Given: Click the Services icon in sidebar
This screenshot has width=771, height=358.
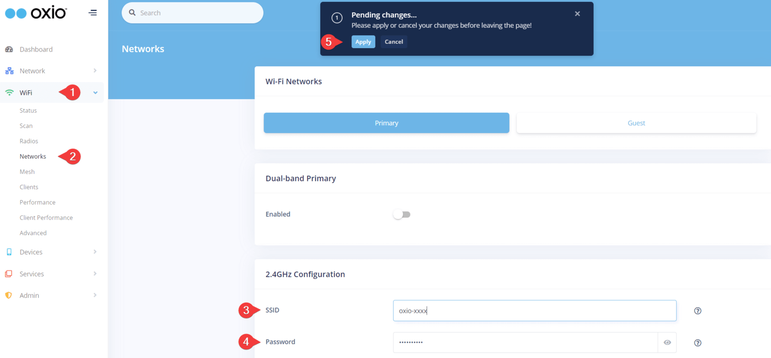Looking at the screenshot, I should (x=9, y=274).
